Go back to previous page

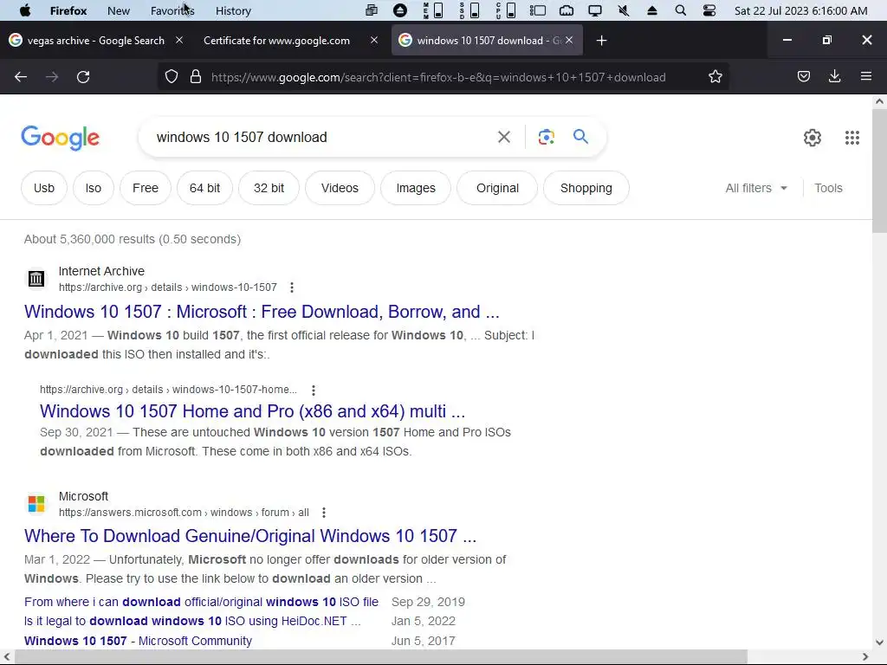21,77
